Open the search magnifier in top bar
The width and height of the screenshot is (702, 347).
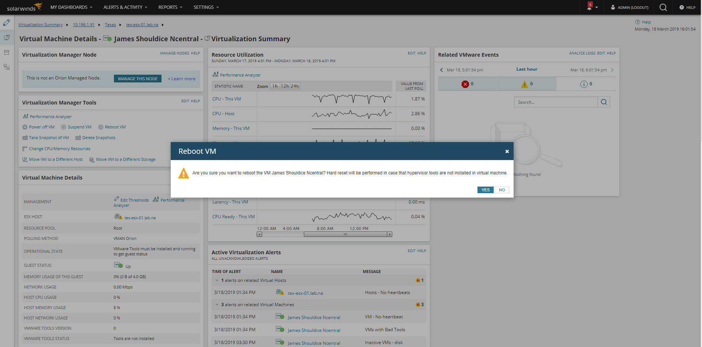pos(663,7)
